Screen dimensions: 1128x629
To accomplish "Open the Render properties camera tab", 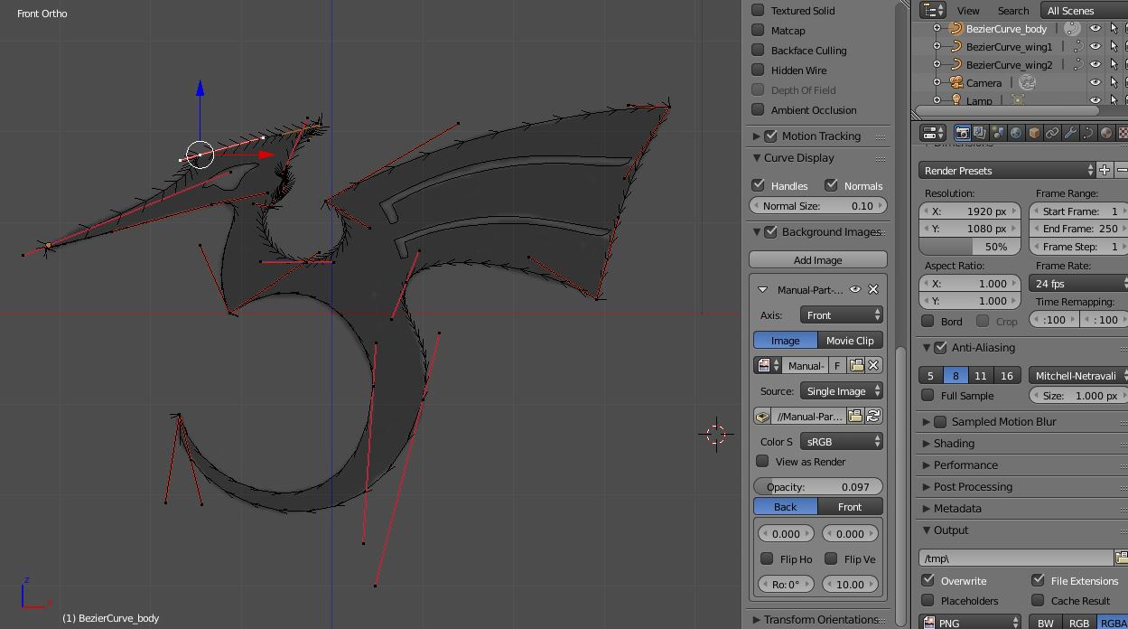I will (963, 133).
